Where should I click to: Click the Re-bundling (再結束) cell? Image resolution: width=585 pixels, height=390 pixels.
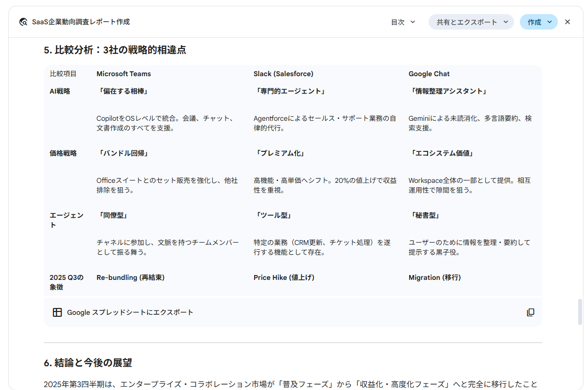point(131,277)
